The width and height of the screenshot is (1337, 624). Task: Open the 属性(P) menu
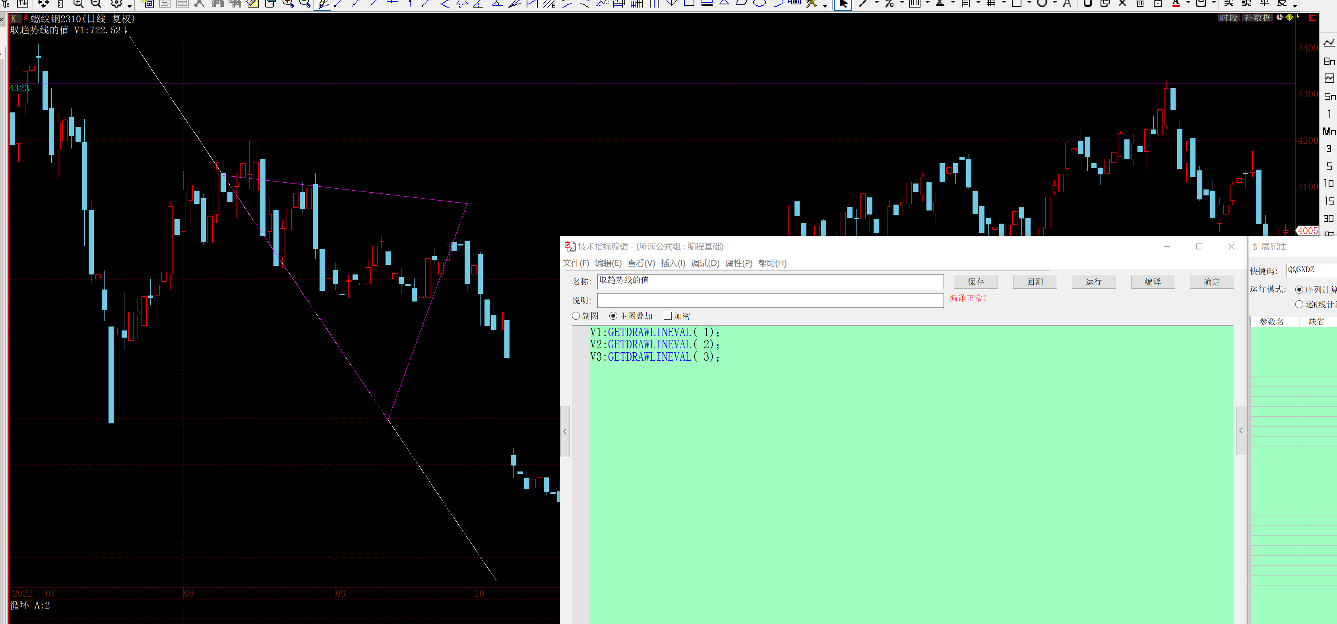pos(738,263)
